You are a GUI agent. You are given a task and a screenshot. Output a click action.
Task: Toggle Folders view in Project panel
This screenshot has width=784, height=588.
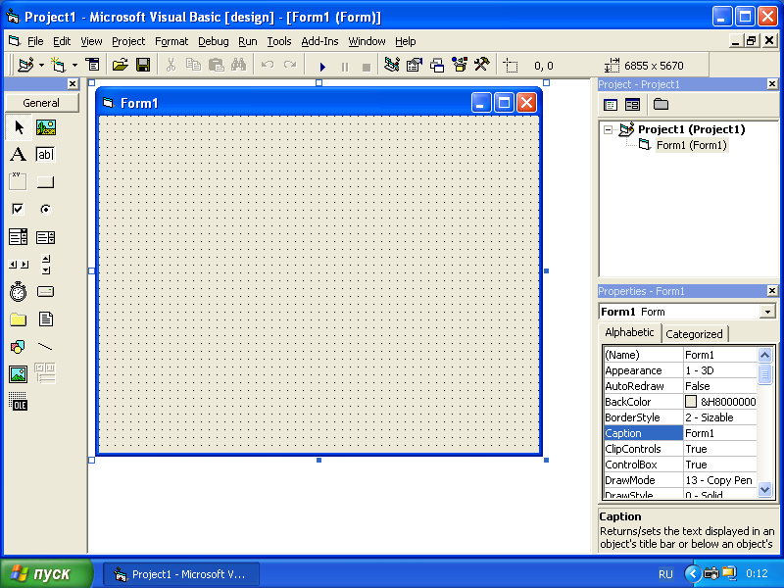point(661,105)
